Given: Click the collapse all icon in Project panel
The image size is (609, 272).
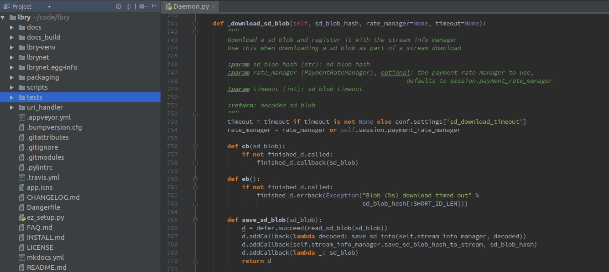Looking at the screenshot, I should pyautogui.click(x=128, y=6).
